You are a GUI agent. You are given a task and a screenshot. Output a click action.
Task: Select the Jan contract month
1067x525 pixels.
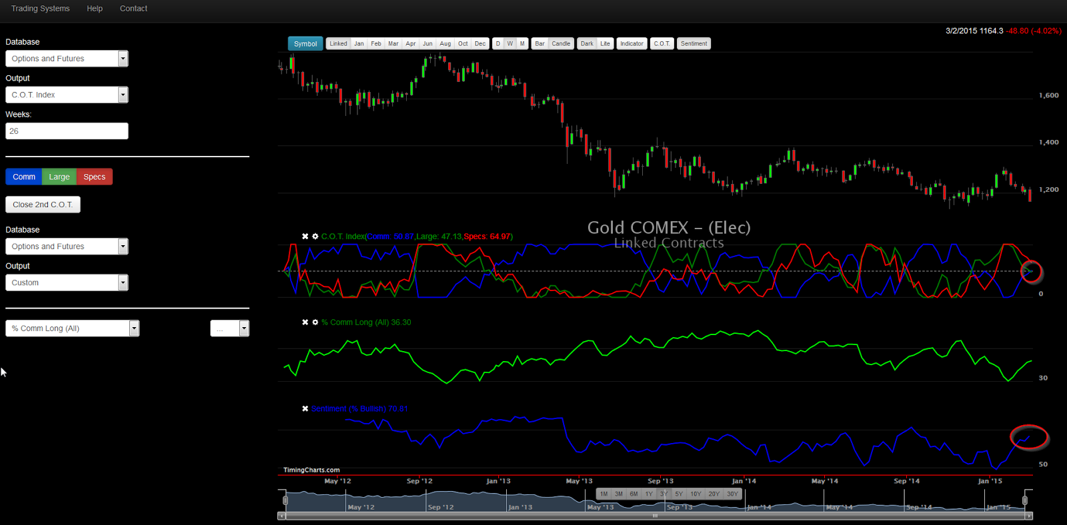coord(359,43)
